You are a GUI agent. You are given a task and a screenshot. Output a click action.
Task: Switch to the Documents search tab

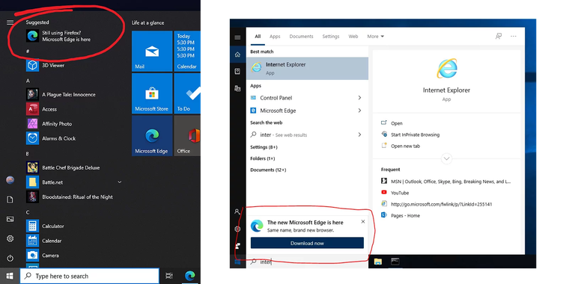point(301,37)
